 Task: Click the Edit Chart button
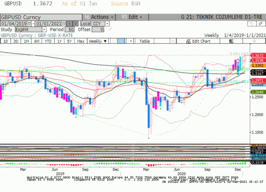(x=198, y=41)
